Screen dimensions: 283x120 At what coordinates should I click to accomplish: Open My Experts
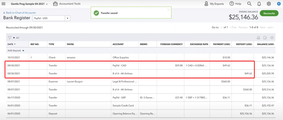coord(214,4)
